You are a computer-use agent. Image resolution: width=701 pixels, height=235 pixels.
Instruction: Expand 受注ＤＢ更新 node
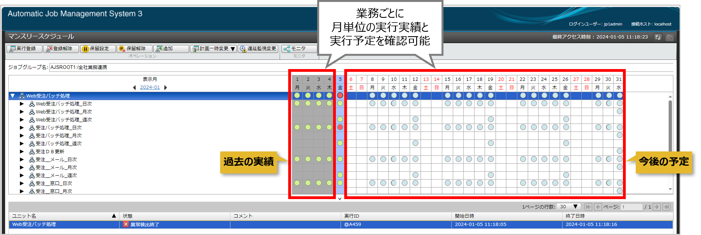pos(22,151)
